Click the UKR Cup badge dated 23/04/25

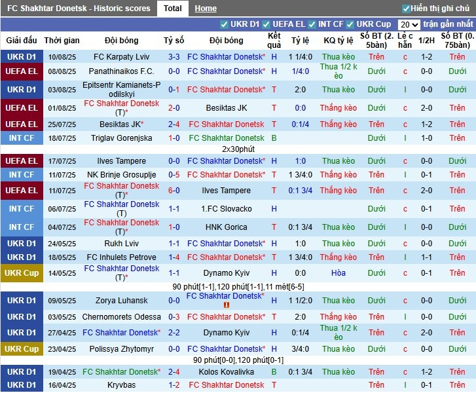click(x=22, y=349)
